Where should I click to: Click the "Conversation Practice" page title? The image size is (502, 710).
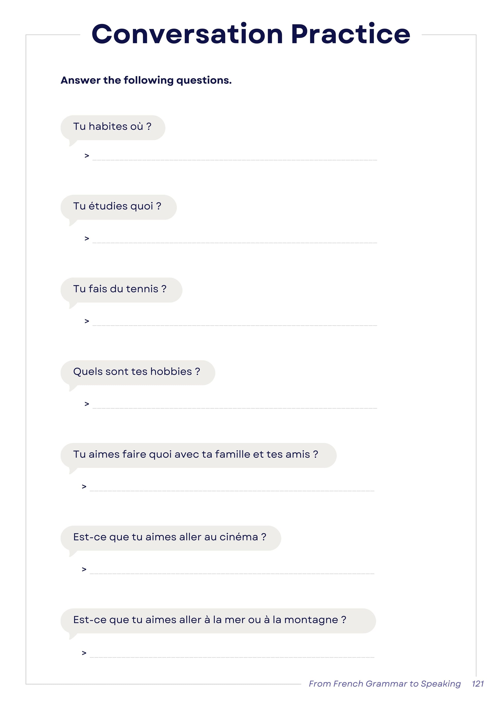[251, 34]
